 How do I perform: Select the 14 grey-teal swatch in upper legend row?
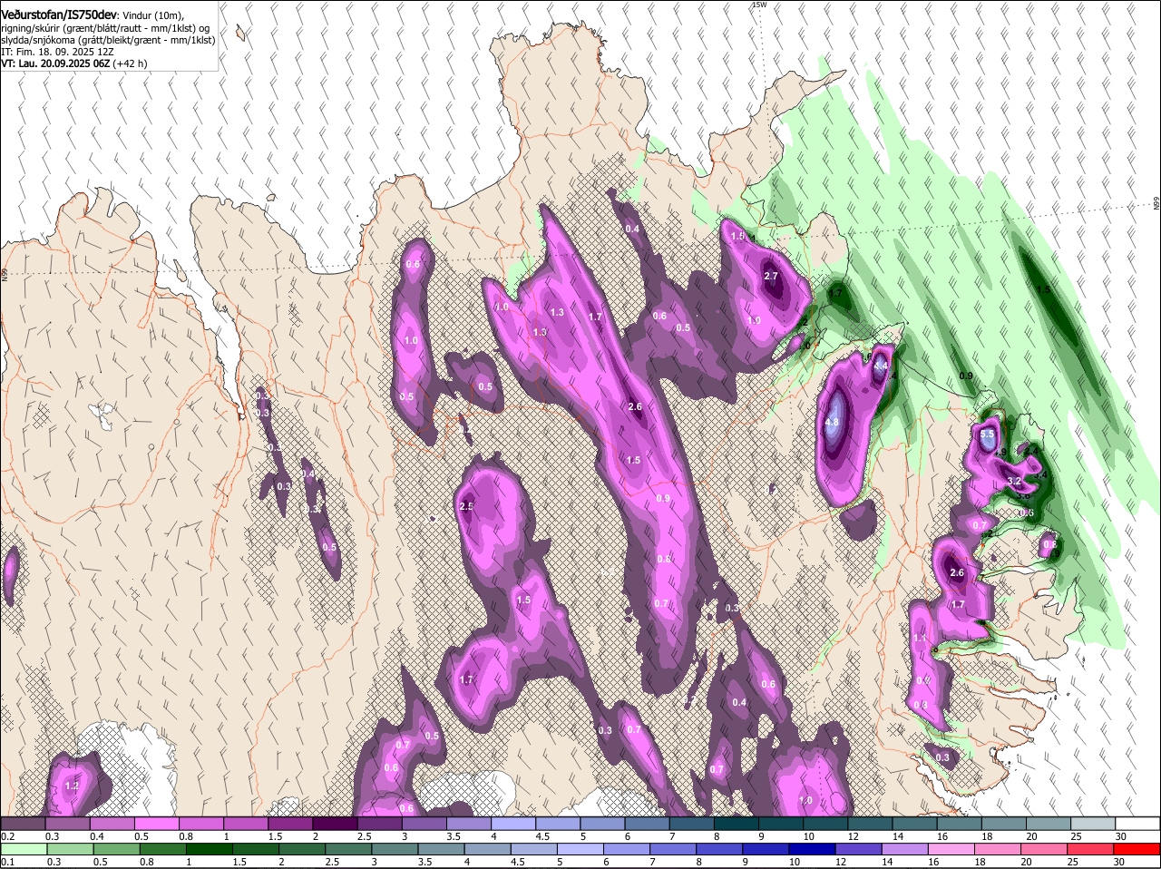(x=915, y=824)
